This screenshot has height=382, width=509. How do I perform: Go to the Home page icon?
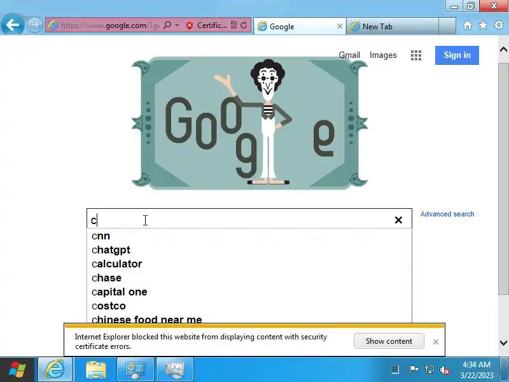(x=468, y=25)
